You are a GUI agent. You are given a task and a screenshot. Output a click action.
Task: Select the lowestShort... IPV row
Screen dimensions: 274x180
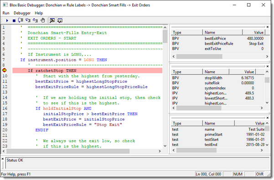(x=218, y=98)
